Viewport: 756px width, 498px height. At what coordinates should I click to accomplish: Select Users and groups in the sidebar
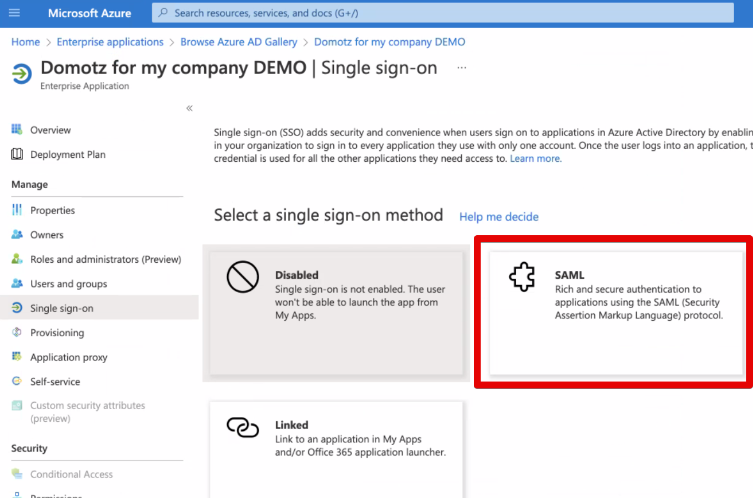68,283
